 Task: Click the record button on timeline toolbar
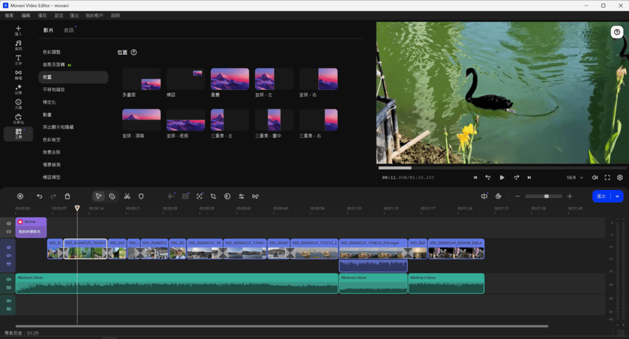[x=20, y=196]
